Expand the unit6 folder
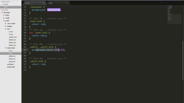This screenshot has height=103, width=184. [4, 18]
